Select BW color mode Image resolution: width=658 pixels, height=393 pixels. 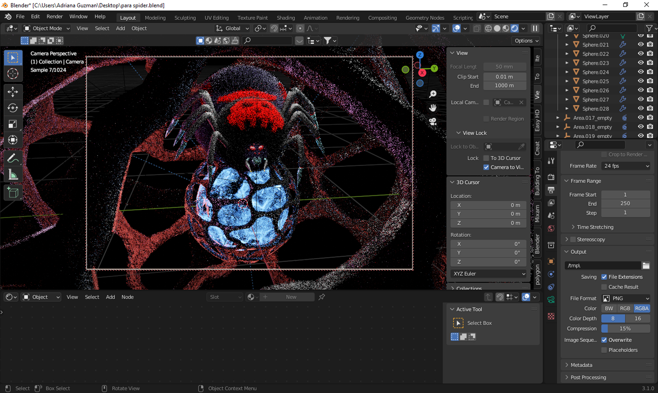click(609, 308)
